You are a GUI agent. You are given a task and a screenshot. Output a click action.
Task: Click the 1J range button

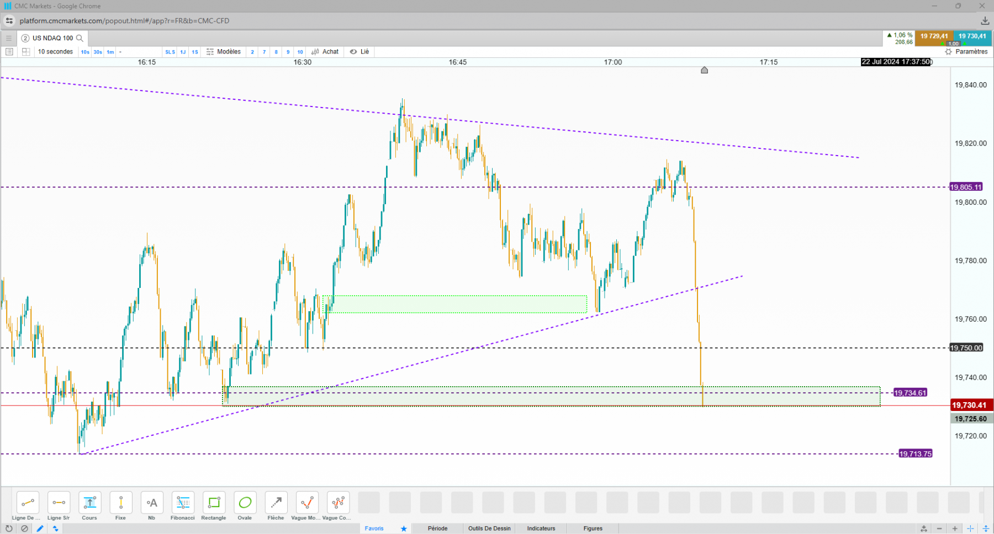(183, 52)
